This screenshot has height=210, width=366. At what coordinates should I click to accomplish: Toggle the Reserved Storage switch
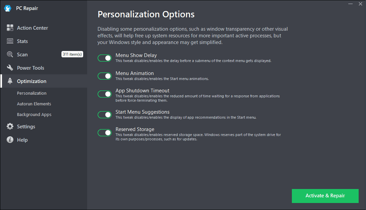105,133
